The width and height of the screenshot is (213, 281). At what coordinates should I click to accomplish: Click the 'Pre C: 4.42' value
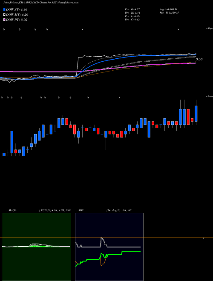(132, 20)
